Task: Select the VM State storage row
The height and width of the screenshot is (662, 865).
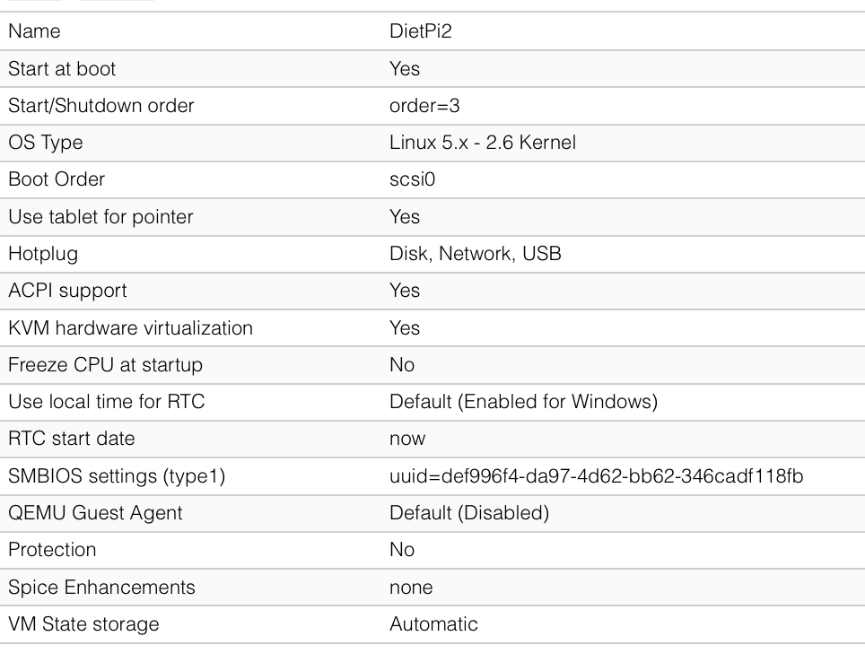Action: tap(432, 624)
